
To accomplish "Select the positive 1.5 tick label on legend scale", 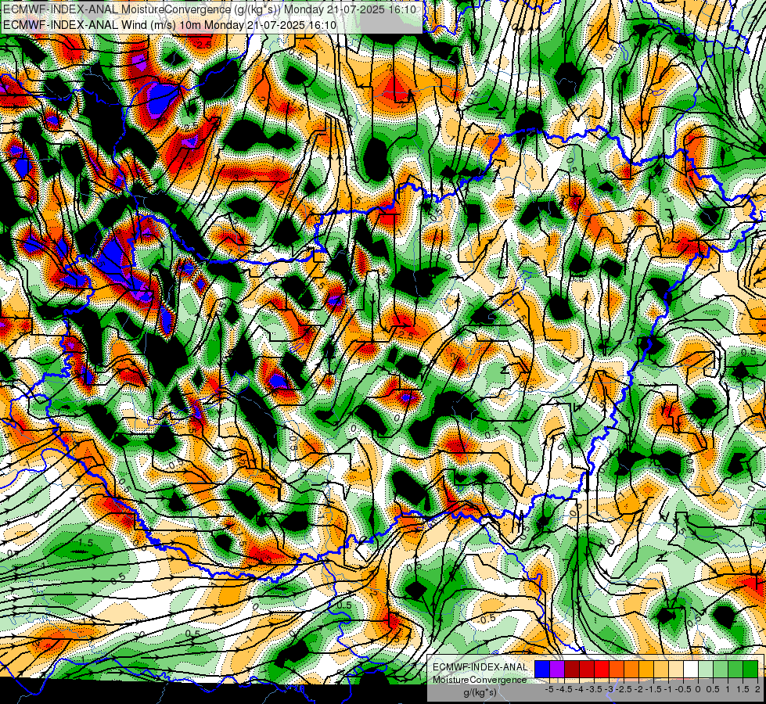I will click(743, 689).
